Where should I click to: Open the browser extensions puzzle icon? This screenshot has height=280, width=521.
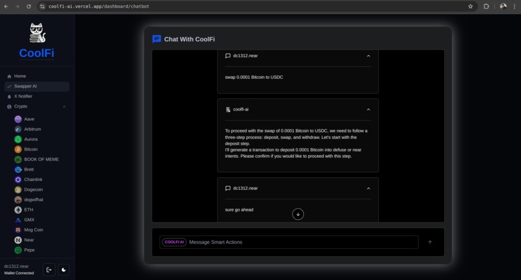tap(486, 6)
